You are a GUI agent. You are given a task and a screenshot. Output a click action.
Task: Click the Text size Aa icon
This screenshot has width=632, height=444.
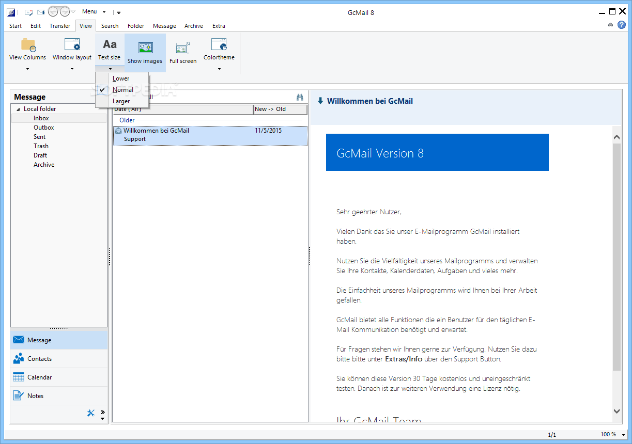point(110,44)
